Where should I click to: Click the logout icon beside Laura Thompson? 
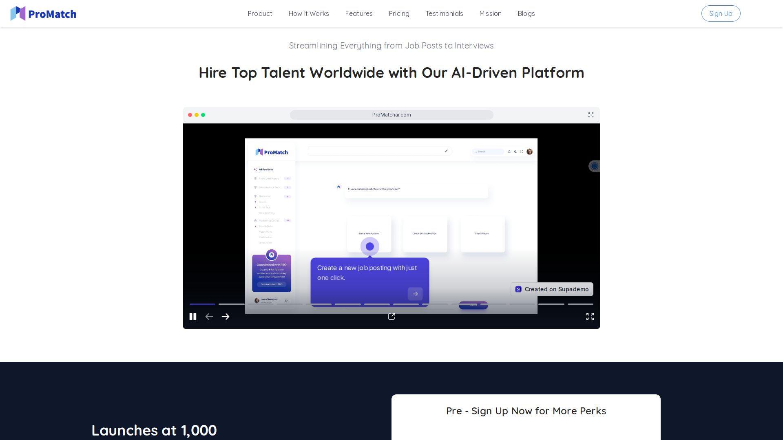287,301
